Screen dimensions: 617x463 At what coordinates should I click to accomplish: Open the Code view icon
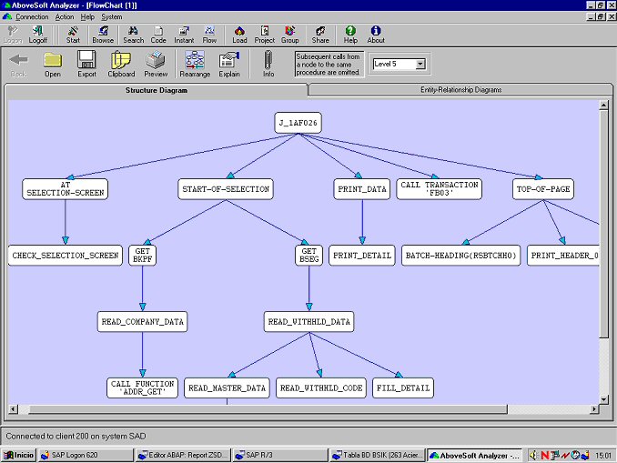[x=158, y=35]
